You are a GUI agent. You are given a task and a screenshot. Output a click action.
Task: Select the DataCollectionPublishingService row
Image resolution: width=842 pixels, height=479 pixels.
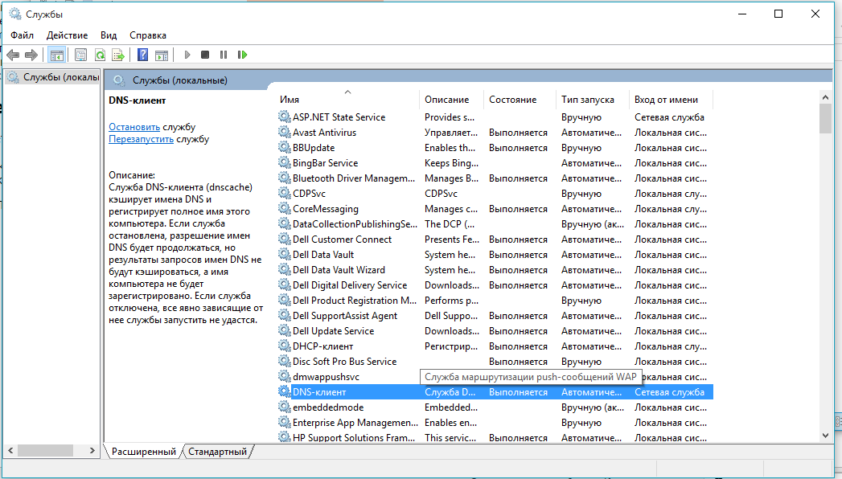[x=495, y=223]
